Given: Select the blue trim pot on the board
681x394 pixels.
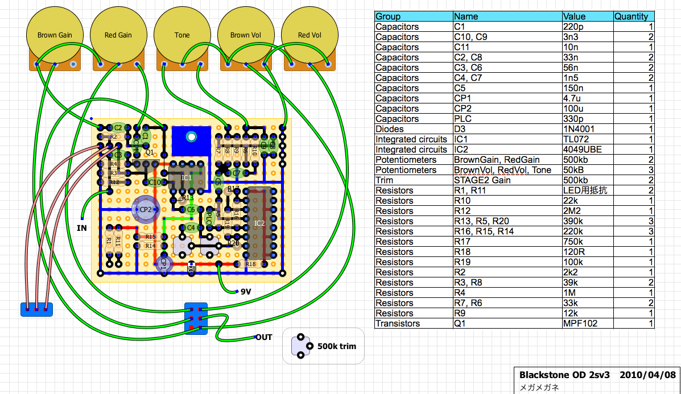Looking at the screenshot, I should [x=191, y=141].
